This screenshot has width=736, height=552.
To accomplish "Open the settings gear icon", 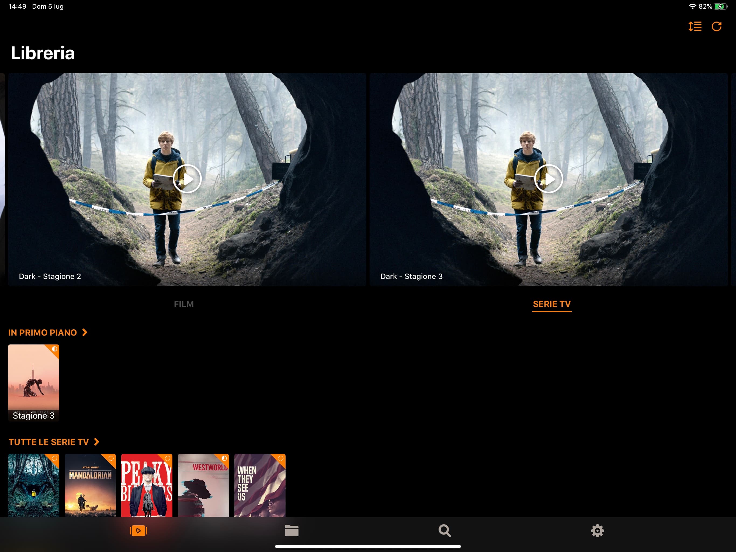I will pos(597,530).
